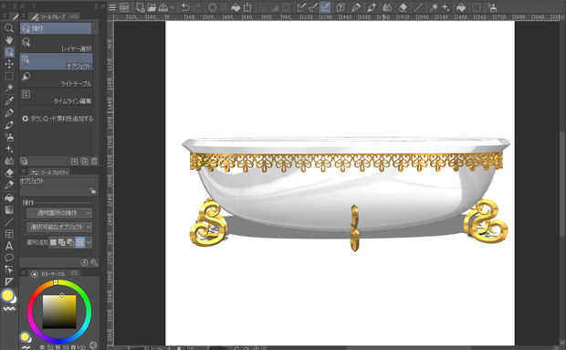Select the Eyedropper tool in left toolbar
This screenshot has width=566, height=350.
click(9, 101)
